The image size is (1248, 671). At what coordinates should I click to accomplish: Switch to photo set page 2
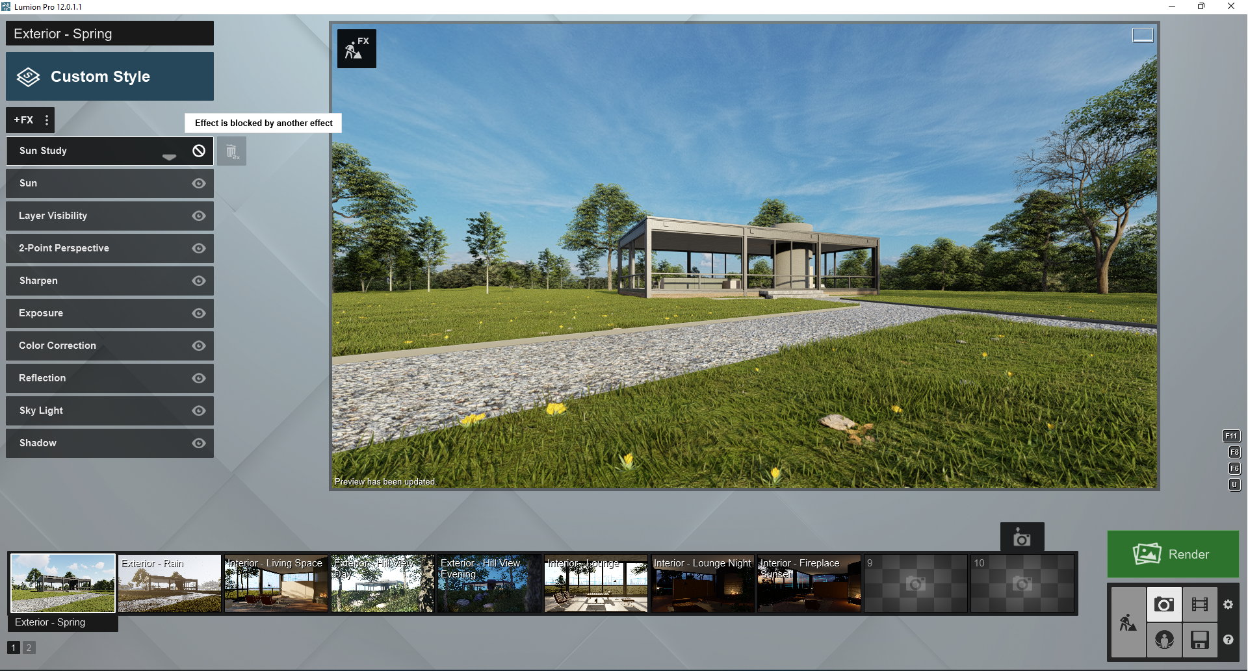29,648
